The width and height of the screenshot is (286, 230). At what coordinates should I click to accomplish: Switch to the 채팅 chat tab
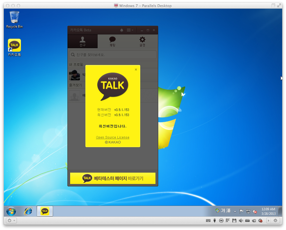tap(112, 41)
